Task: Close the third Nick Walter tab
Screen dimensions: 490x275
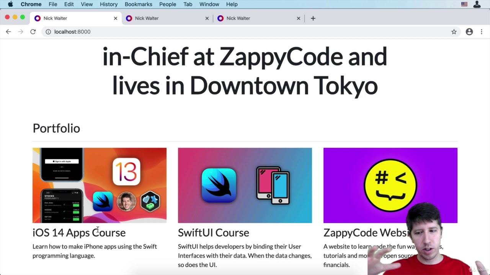Action: [299, 18]
